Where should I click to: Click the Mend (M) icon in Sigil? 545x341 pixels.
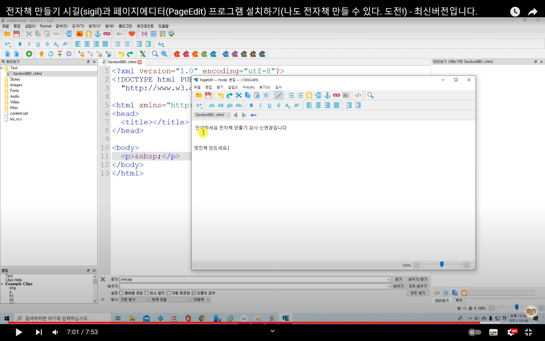[144, 34]
